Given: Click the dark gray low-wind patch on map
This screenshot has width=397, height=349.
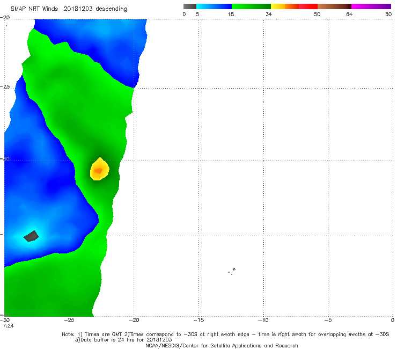Looking at the screenshot, I should pos(31,236).
